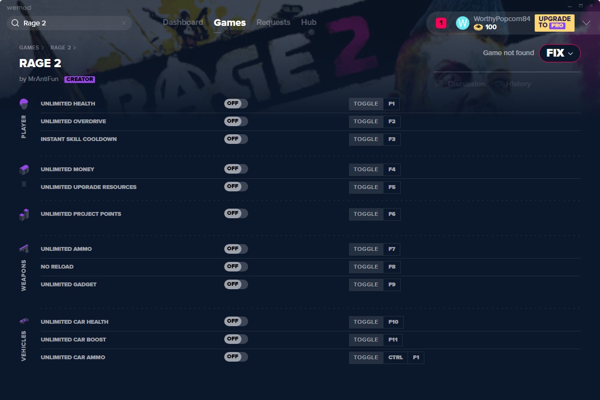Go to the Dashboard tab

pos(182,23)
